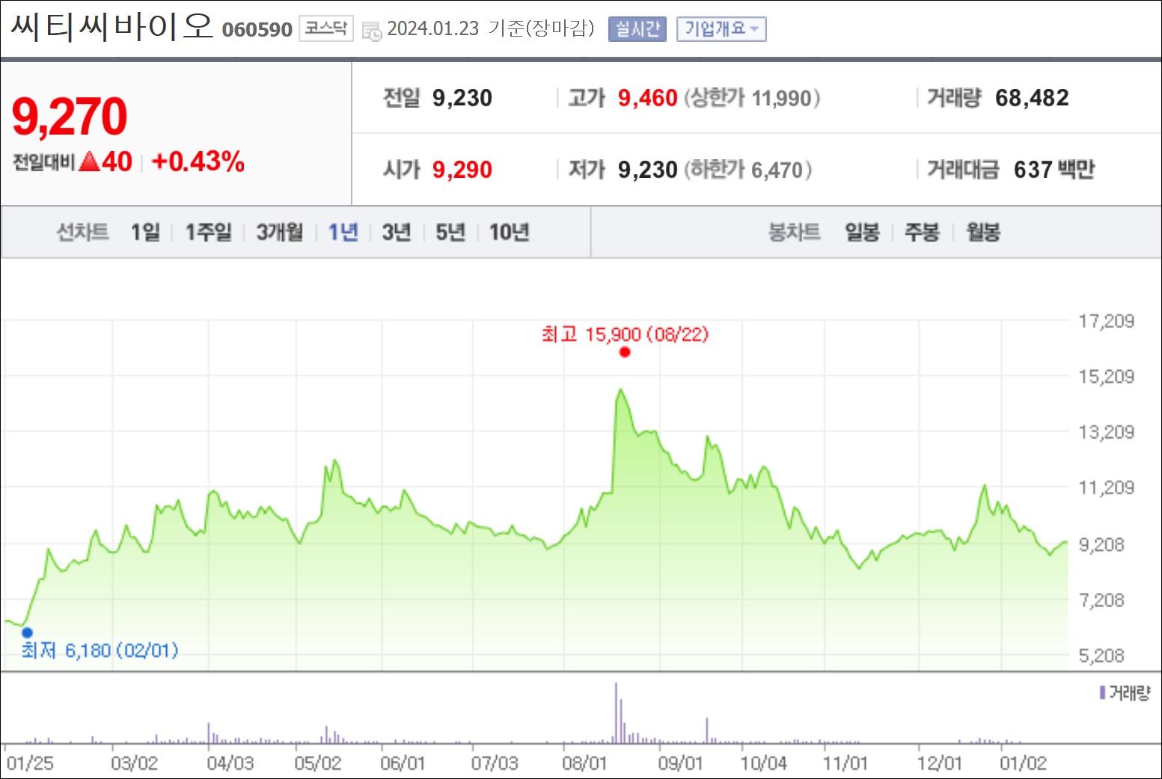Click the 2024.01.23 기준(장마감) date text

coord(490,28)
